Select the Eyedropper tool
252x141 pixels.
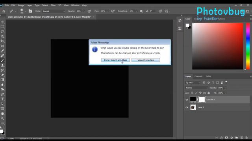[x=2, y=51]
